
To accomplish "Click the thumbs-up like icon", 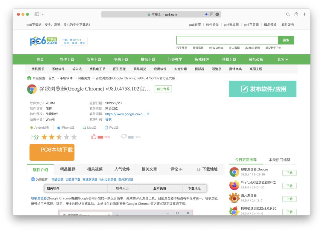I will [93, 137].
